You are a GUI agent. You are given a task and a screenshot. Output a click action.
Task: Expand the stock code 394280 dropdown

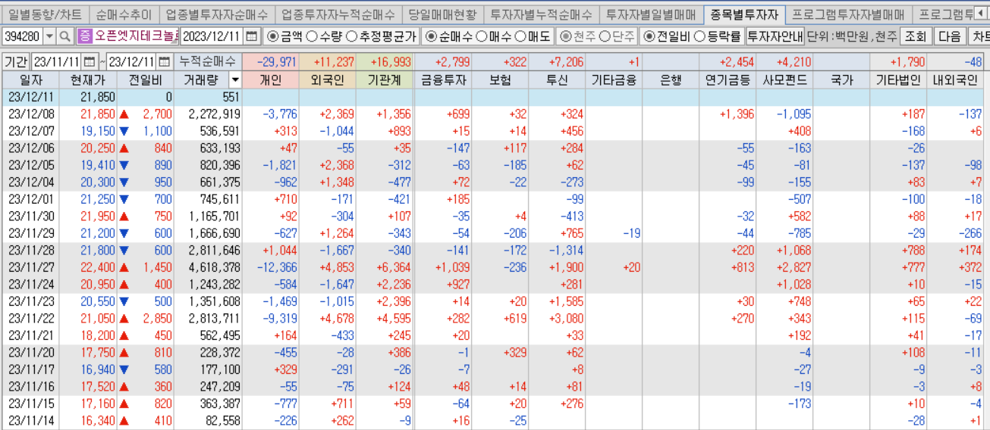coord(50,36)
